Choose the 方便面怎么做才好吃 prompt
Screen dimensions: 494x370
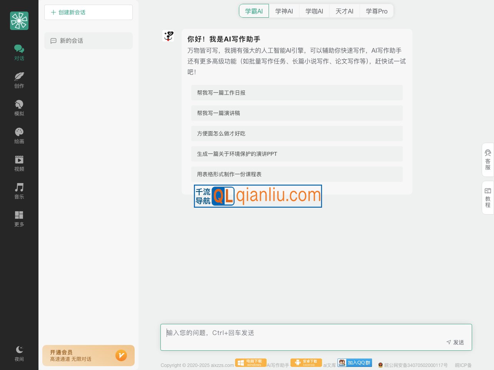click(297, 133)
